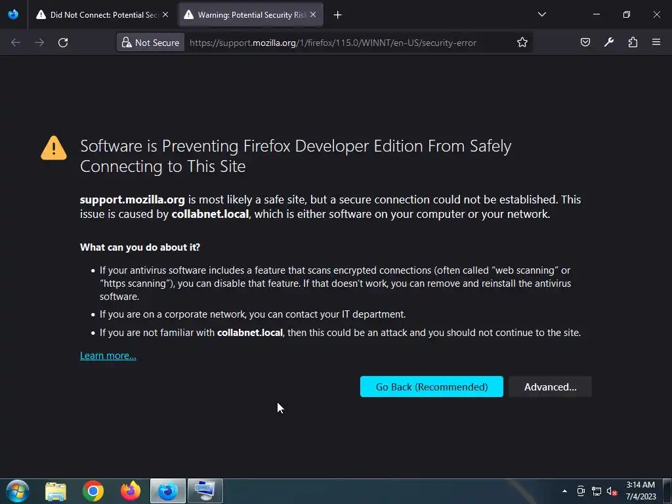Image resolution: width=672 pixels, height=504 pixels.
Task: Launch Google Chrome from taskbar
Action: tap(93, 491)
